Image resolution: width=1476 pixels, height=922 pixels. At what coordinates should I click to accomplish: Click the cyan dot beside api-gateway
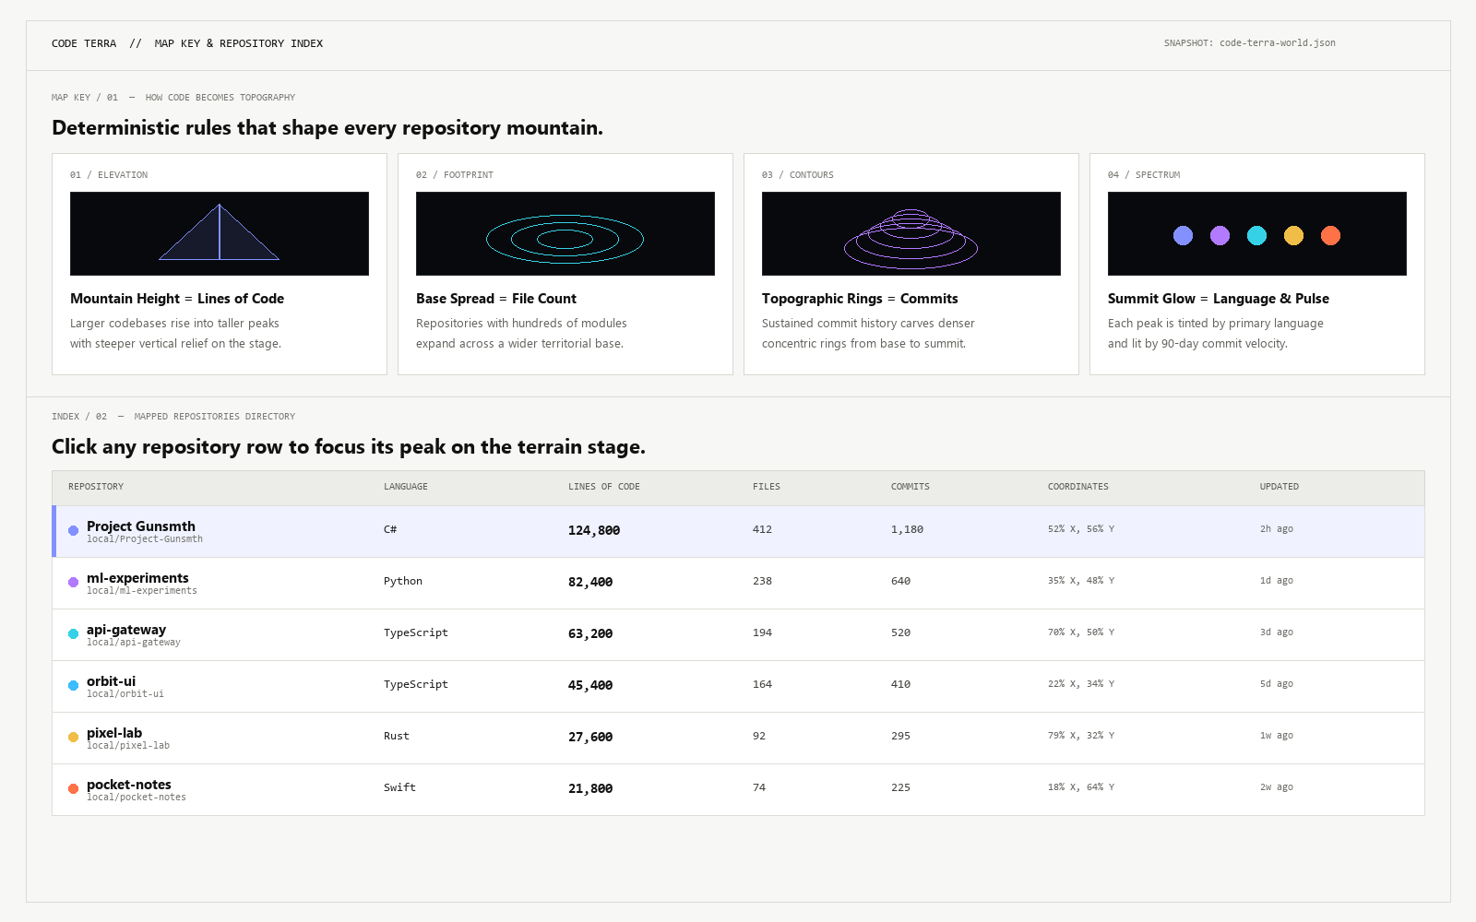[73, 634]
